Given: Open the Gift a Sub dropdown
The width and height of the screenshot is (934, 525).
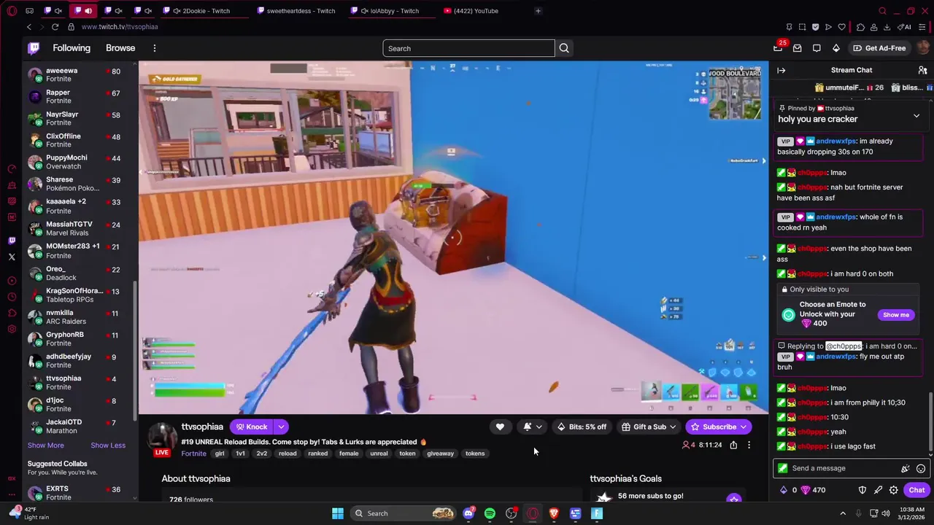Looking at the screenshot, I should click(649, 427).
